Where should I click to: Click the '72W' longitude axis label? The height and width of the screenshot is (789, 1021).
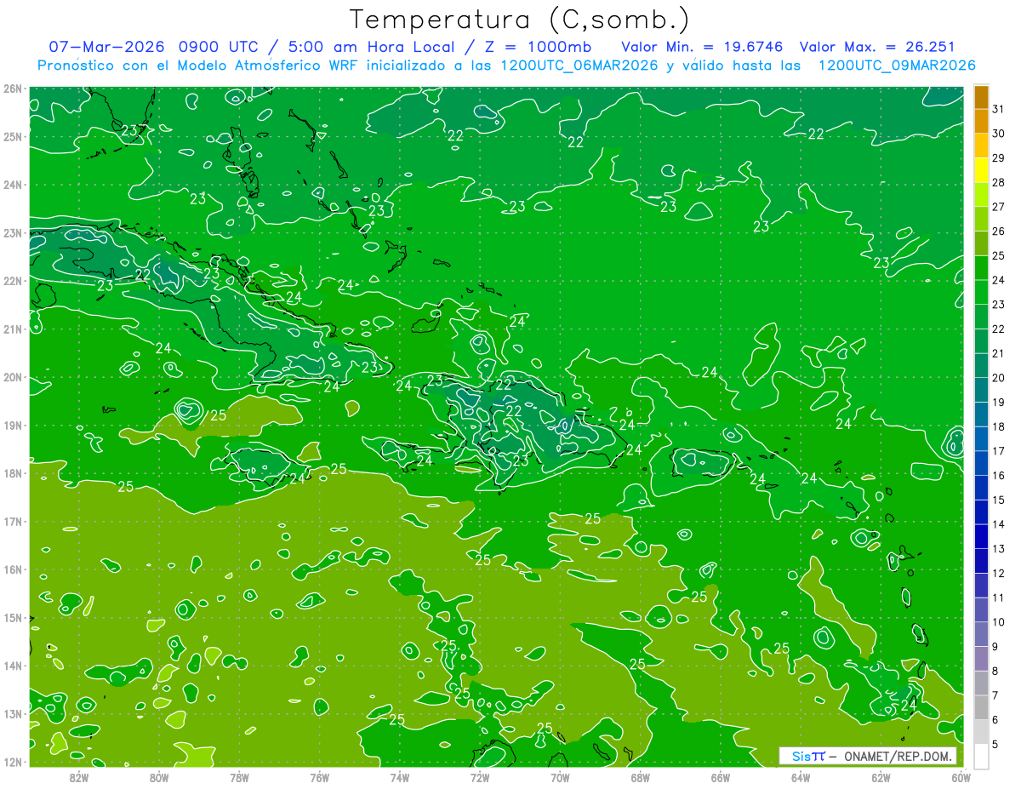click(479, 776)
